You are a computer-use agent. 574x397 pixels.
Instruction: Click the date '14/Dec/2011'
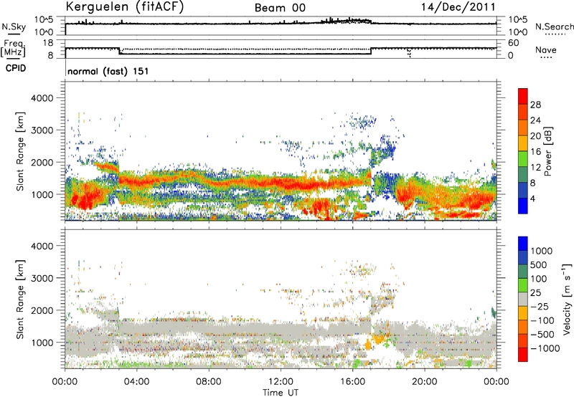tap(458, 7)
